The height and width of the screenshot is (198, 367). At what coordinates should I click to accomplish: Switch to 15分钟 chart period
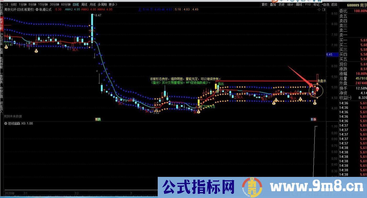43,4
